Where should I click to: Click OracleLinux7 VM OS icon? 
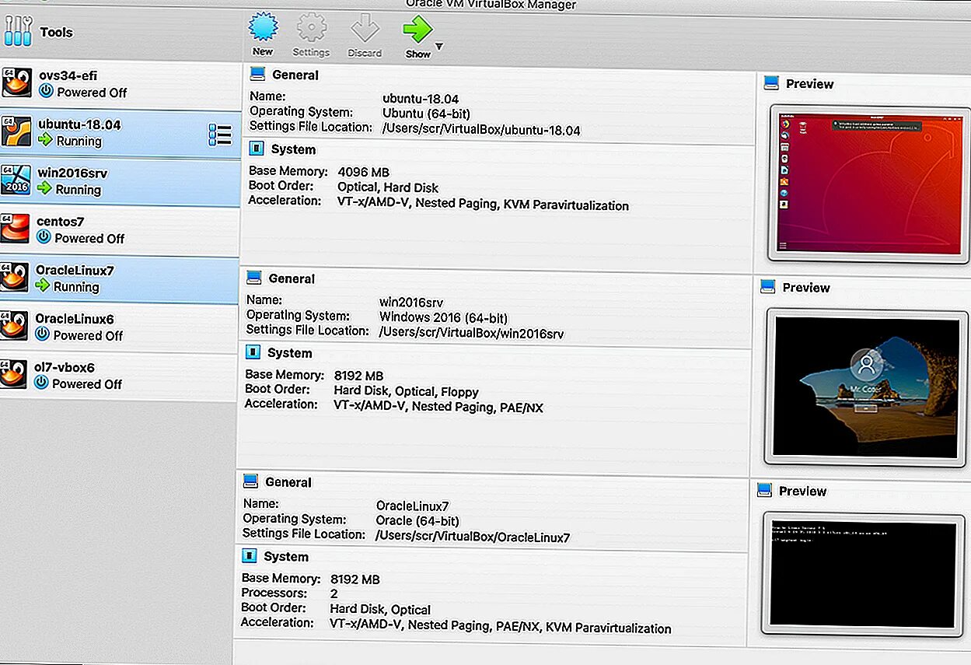[x=15, y=278]
